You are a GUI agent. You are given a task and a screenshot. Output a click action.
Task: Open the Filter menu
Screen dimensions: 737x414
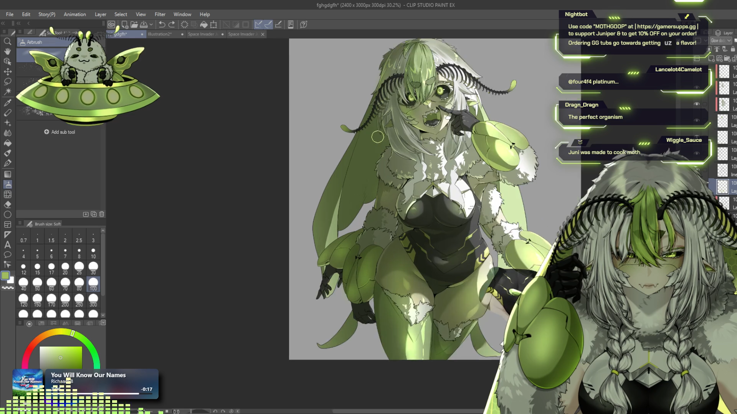(x=160, y=14)
